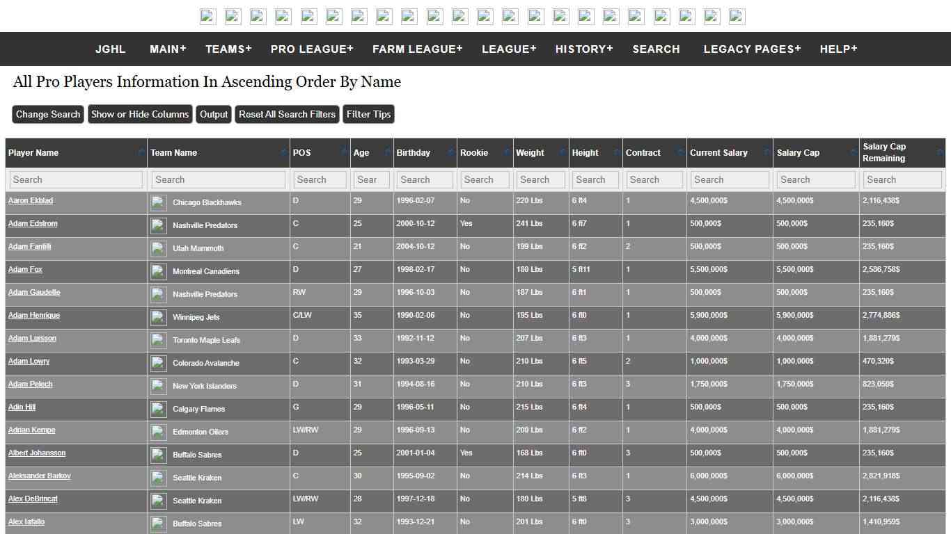Toggle sort order on the Rookie column
The height and width of the screenshot is (534, 951).
click(x=508, y=152)
